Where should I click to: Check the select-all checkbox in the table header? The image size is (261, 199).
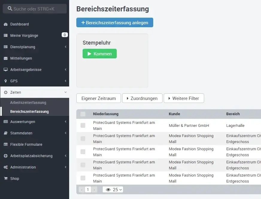tap(83, 114)
